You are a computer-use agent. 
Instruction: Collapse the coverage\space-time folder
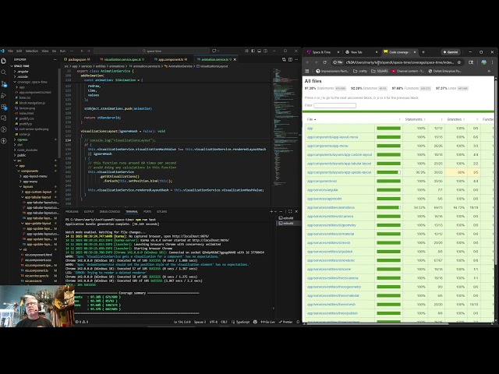pyautogui.click(x=30, y=82)
